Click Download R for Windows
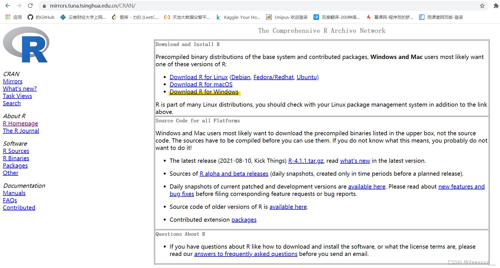Image resolution: width=500 pixels, height=268 pixels. (204, 92)
